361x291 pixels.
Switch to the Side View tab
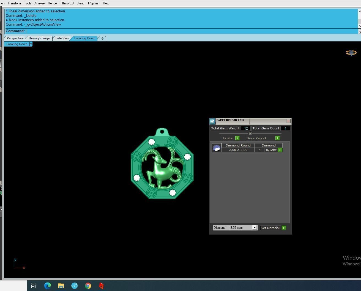point(62,38)
